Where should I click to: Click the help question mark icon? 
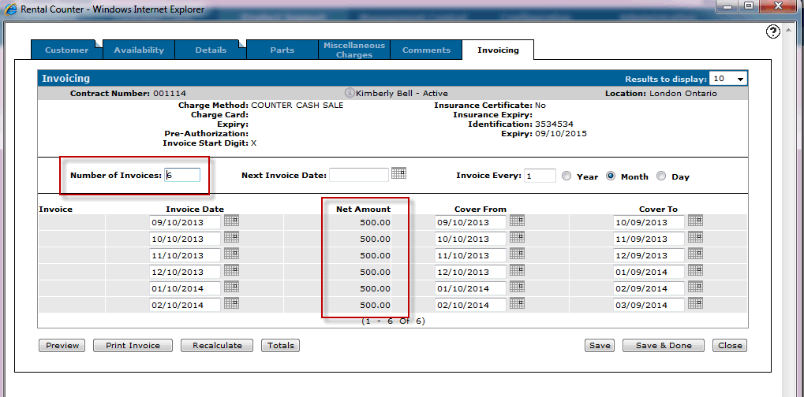click(773, 32)
